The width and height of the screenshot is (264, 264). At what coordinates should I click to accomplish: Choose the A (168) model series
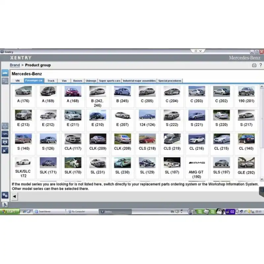73,96
